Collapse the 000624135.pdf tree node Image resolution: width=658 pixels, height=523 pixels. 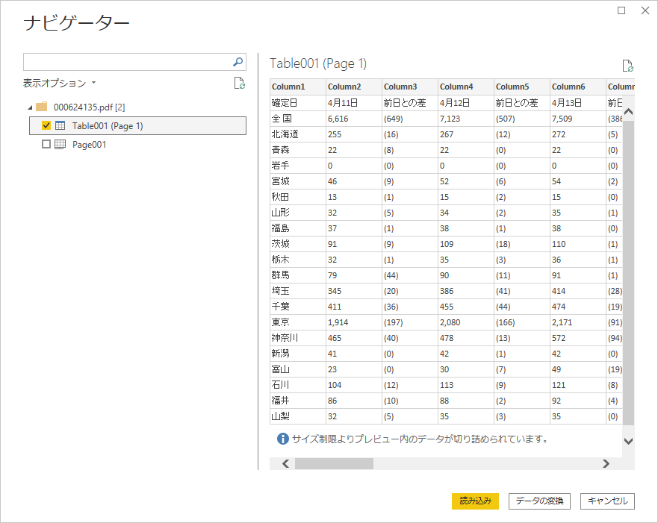30,107
